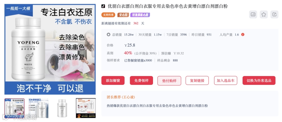The image size is (282, 122).
Task: Click the star favorite icon
Action: pos(264,15)
